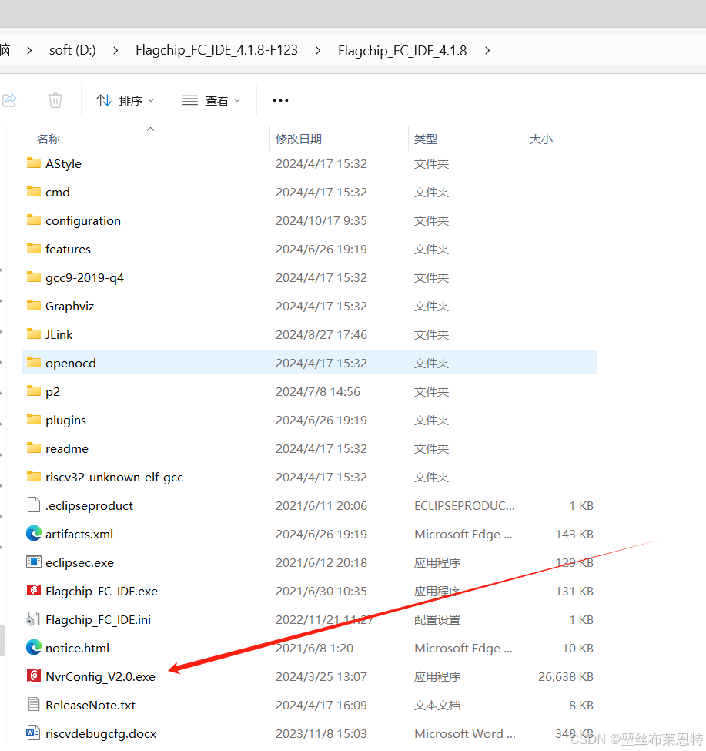Click the notice.html Edge icon
Image resolution: width=706 pixels, height=751 pixels.
click(x=34, y=648)
